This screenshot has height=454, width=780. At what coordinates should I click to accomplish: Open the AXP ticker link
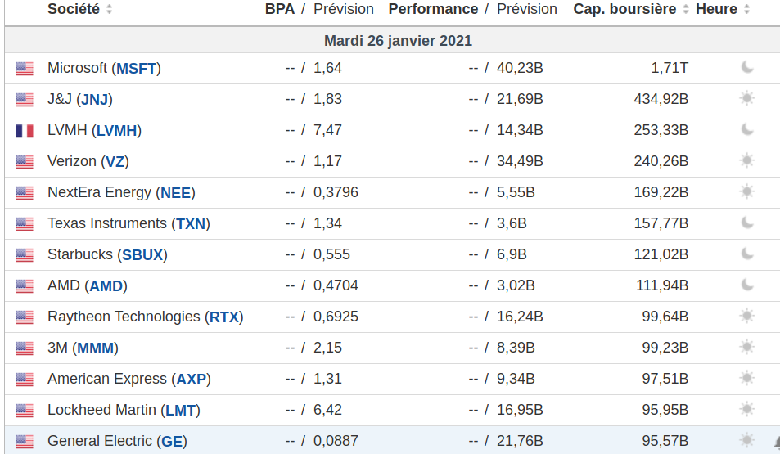(192, 380)
